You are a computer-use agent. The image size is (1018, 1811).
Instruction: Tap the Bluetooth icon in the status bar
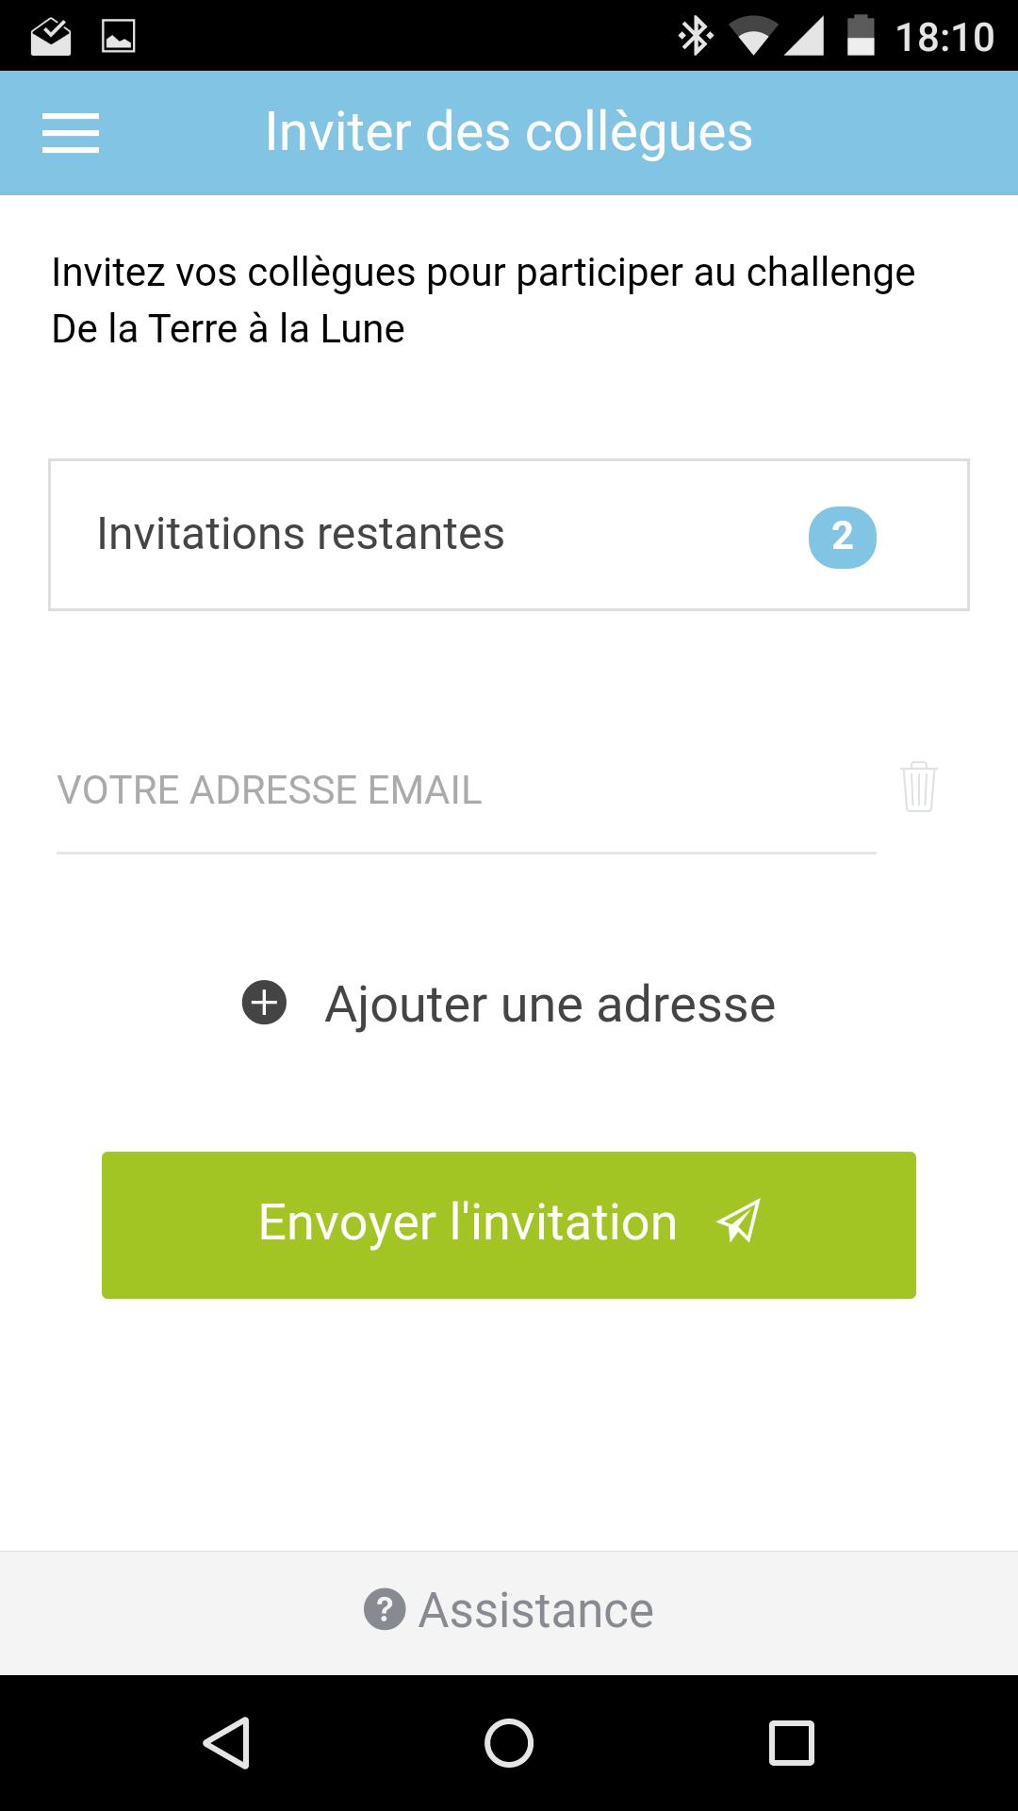tap(695, 36)
